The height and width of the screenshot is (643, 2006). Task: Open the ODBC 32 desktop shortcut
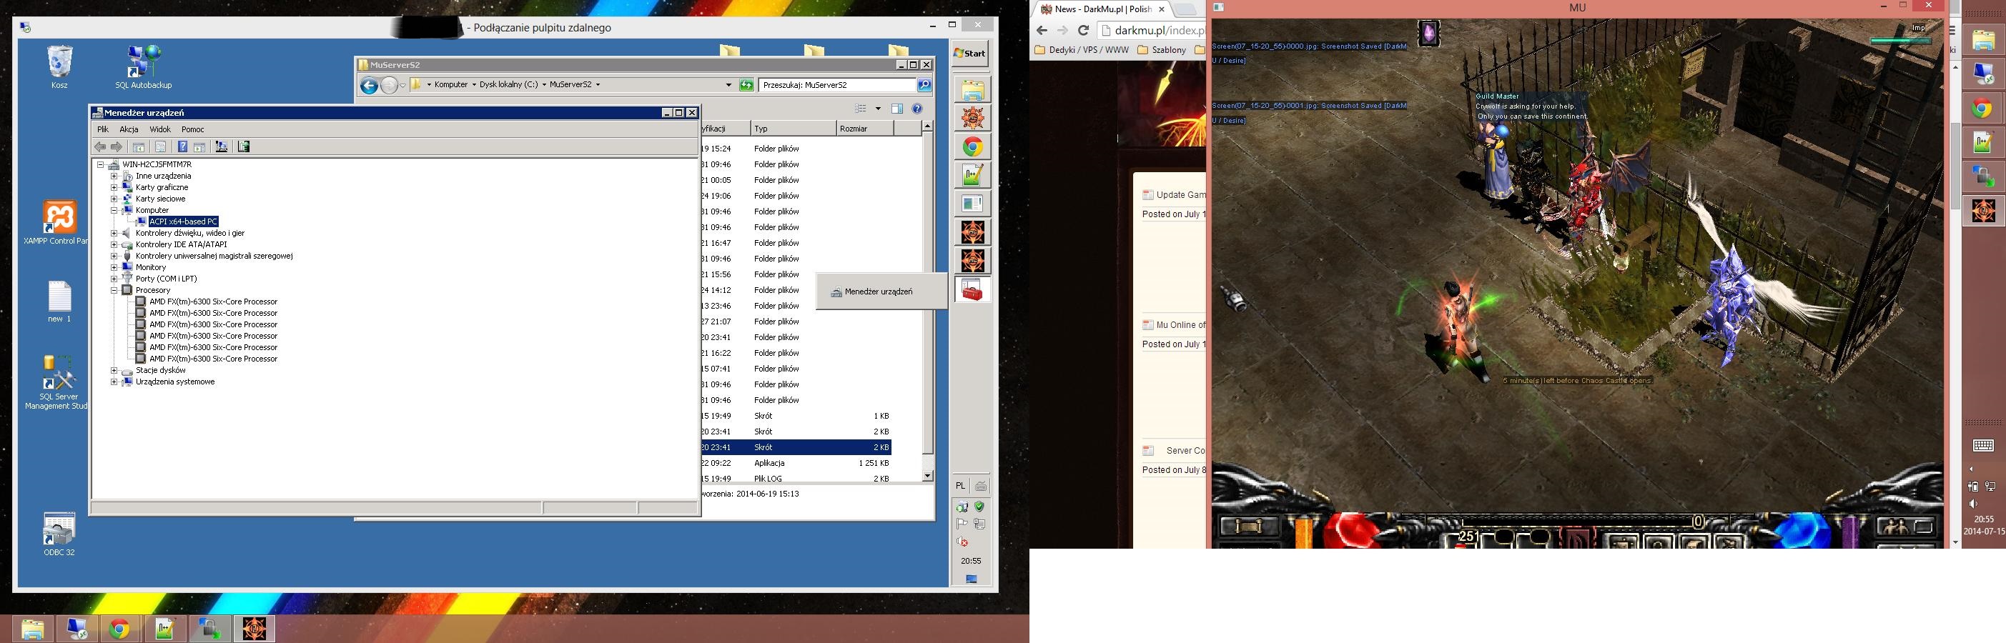pos(59,534)
